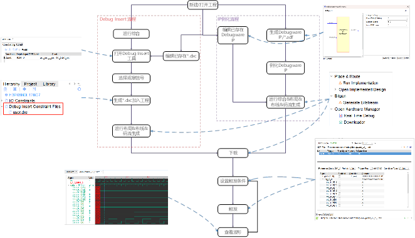Click vertical scrollbar in trigger signal list

pyautogui.click(x=408, y=189)
